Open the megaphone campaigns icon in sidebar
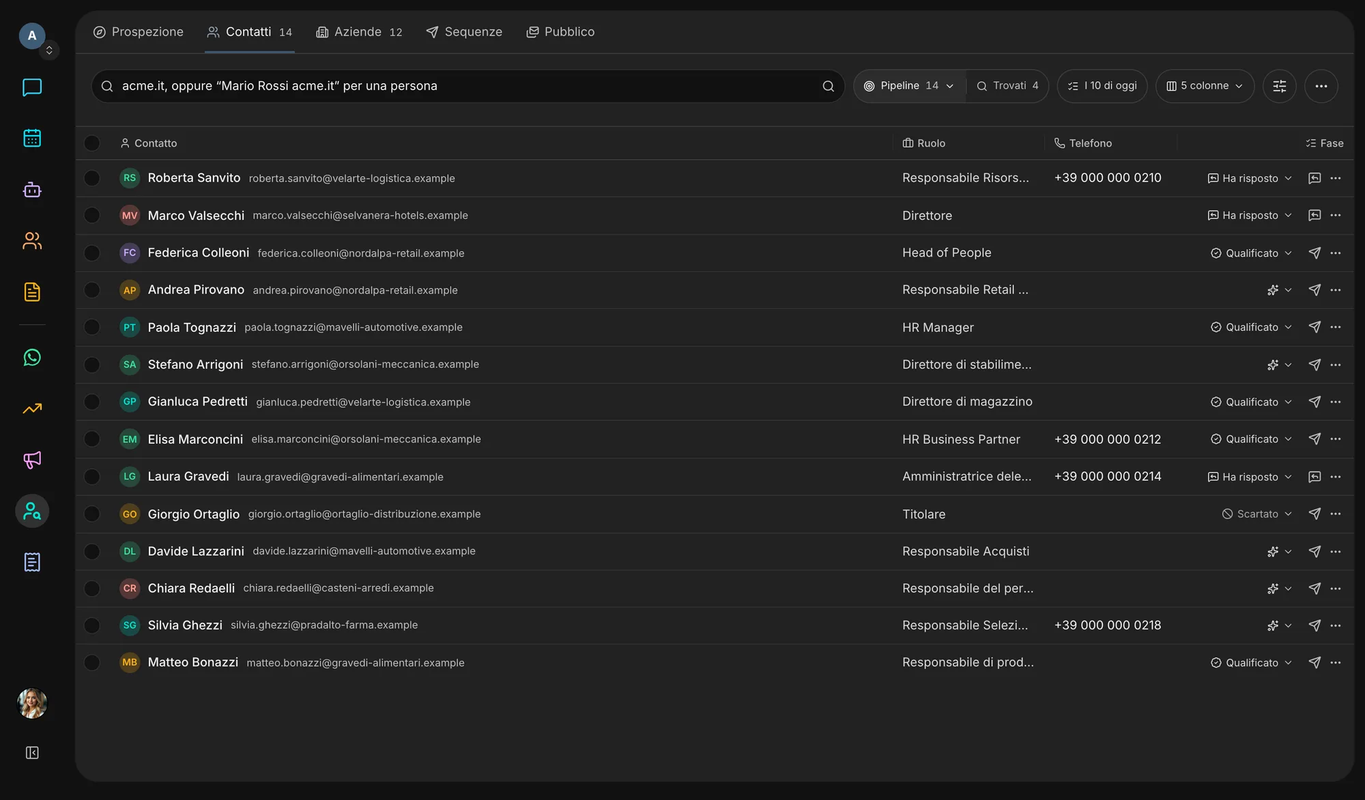 (32, 460)
